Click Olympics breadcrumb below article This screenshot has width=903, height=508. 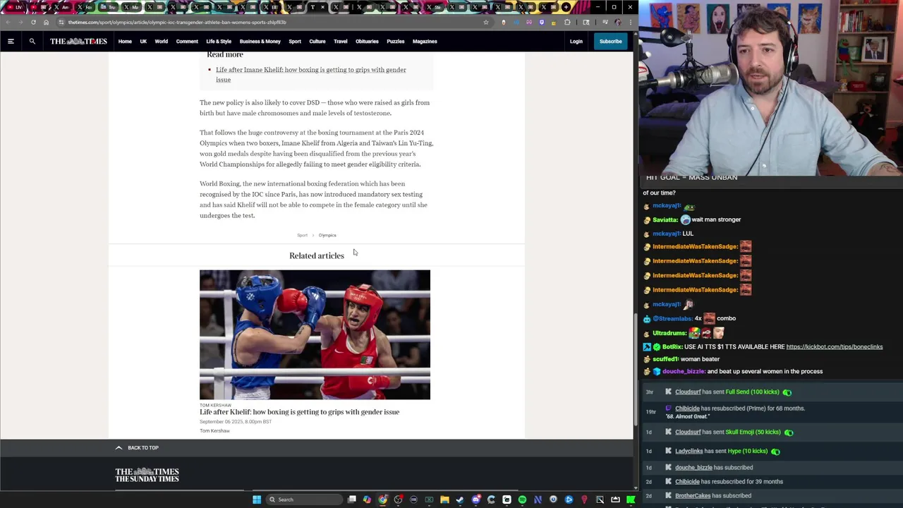pos(327,235)
